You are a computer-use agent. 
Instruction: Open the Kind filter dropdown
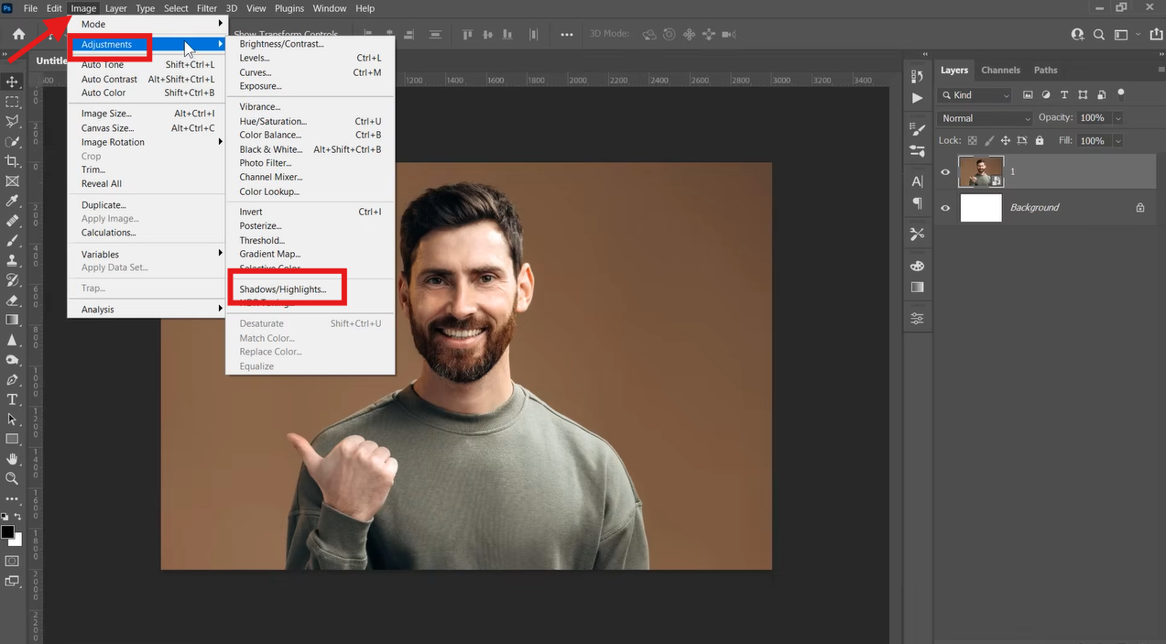tap(974, 94)
